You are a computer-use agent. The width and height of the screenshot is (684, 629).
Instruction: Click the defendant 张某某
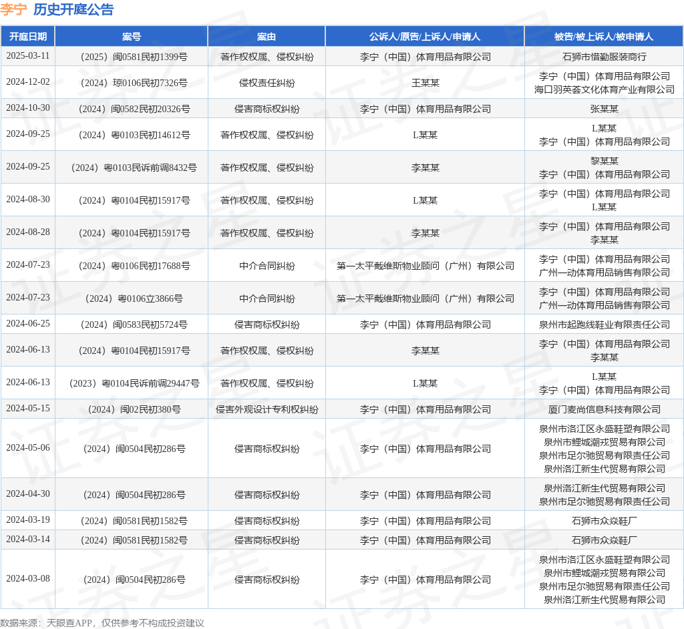click(605, 109)
